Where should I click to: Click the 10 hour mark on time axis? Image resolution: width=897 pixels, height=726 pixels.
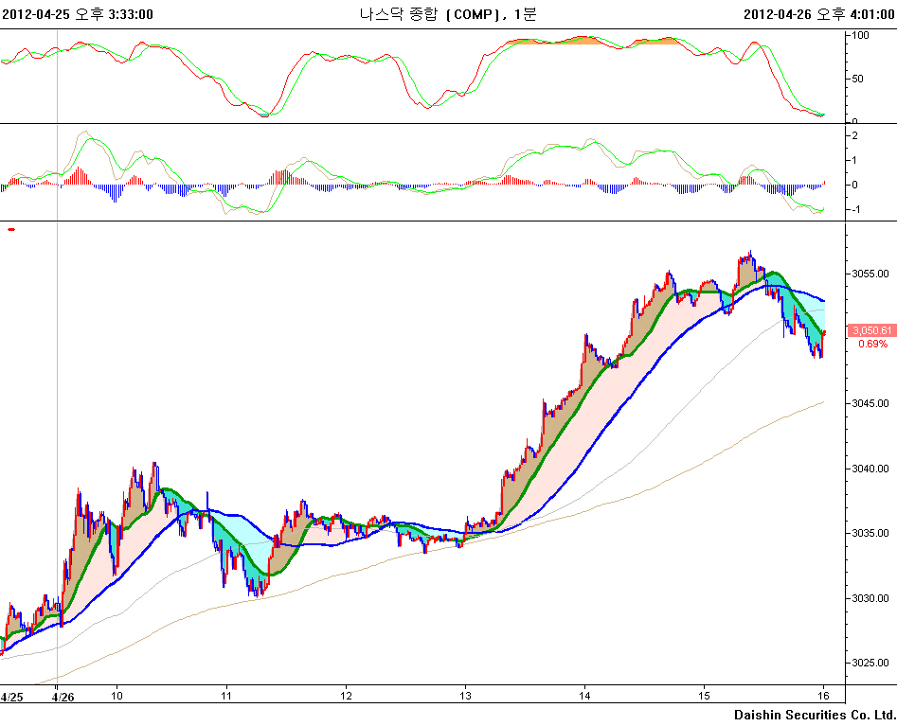[117, 697]
